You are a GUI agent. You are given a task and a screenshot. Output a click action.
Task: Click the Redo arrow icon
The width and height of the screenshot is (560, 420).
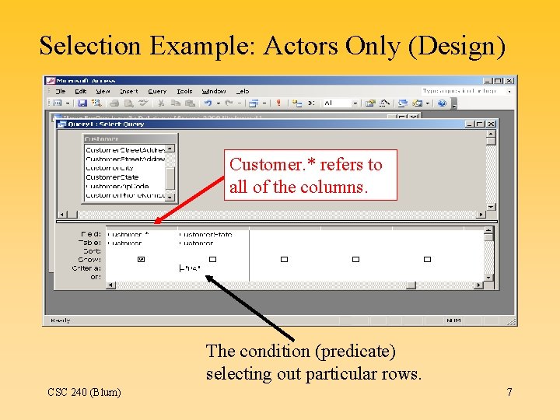click(x=229, y=103)
